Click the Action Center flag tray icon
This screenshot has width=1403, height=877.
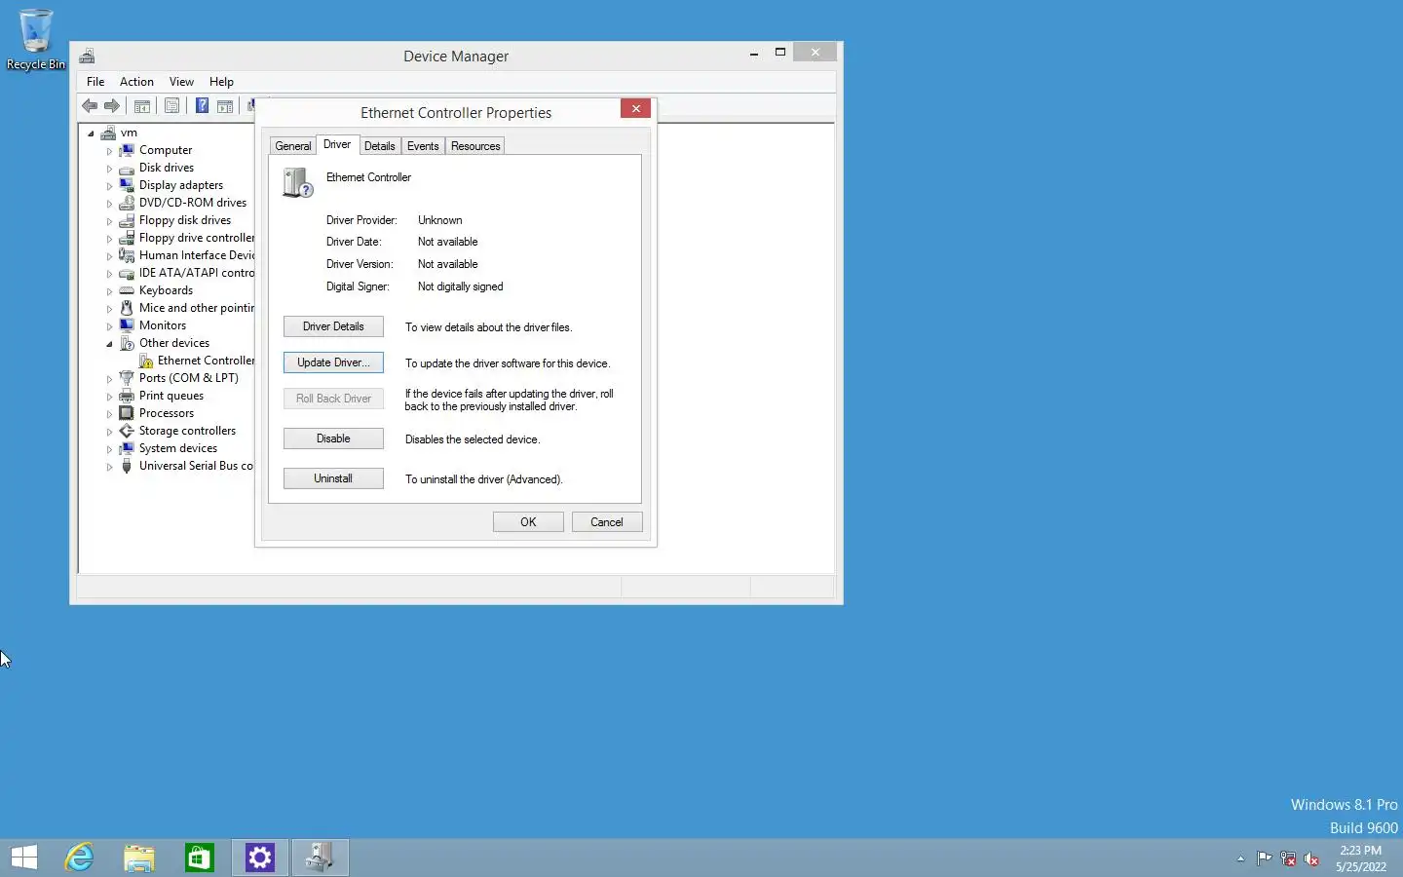pos(1264,858)
